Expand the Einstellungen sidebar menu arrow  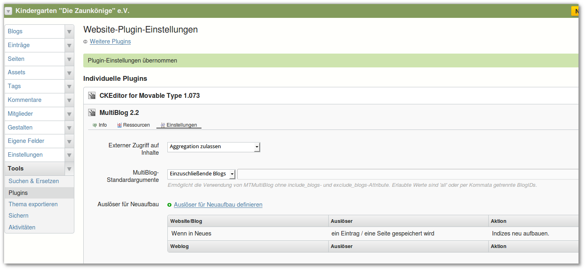click(x=69, y=155)
